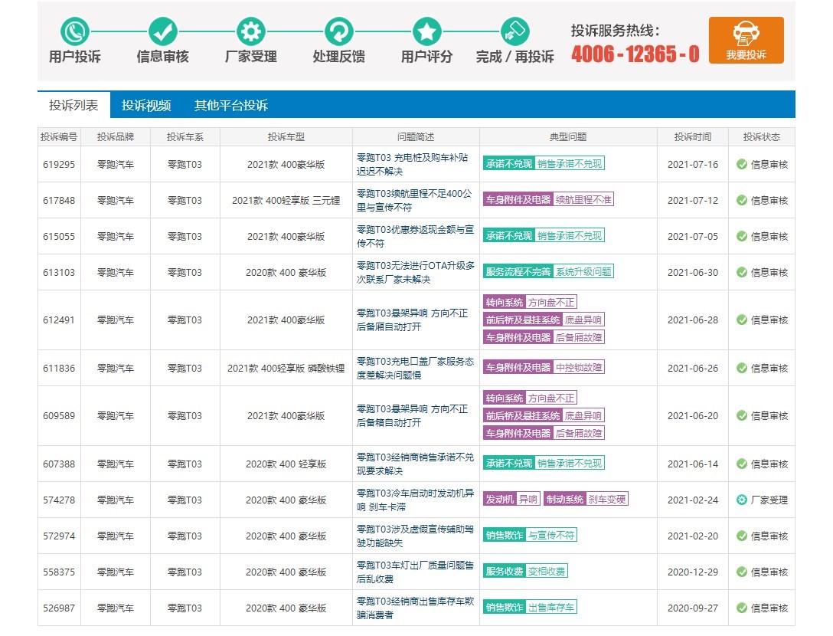Screen dimensions: 833x636
Task: Click status icon for complaint 526987
Action: [x=742, y=608]
